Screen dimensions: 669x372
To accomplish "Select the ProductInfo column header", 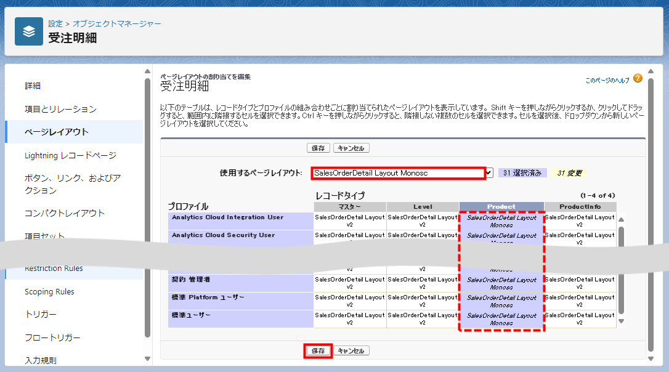I will tap(580, 206).
